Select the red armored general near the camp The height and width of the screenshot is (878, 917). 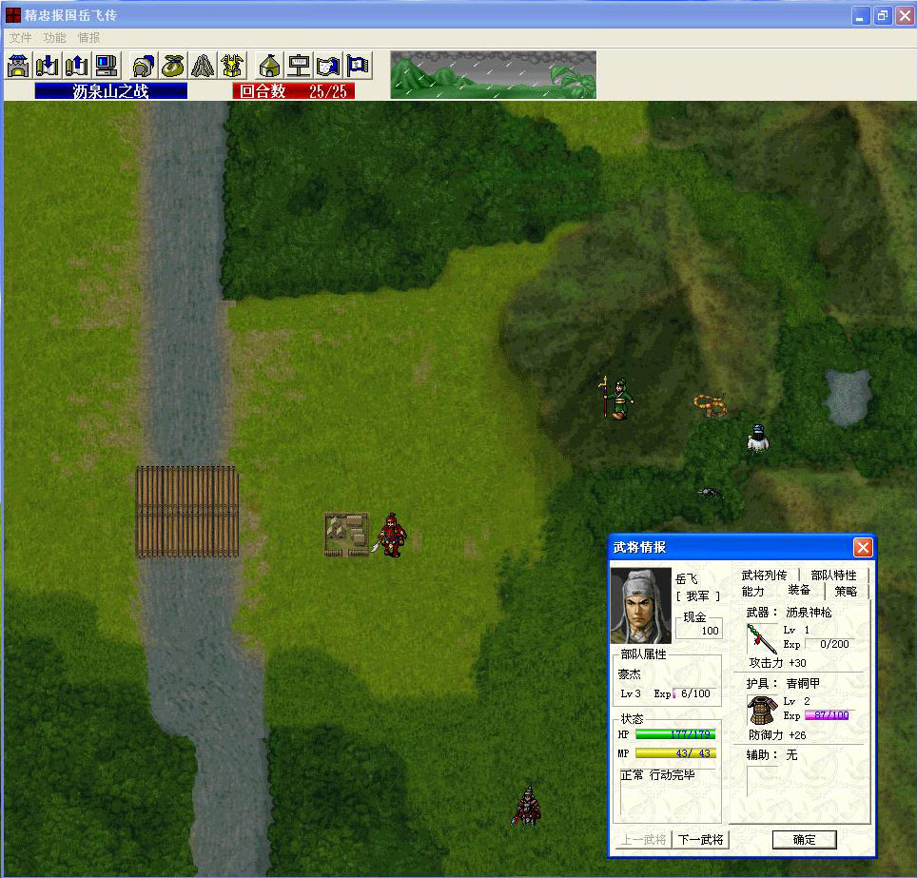391,535
